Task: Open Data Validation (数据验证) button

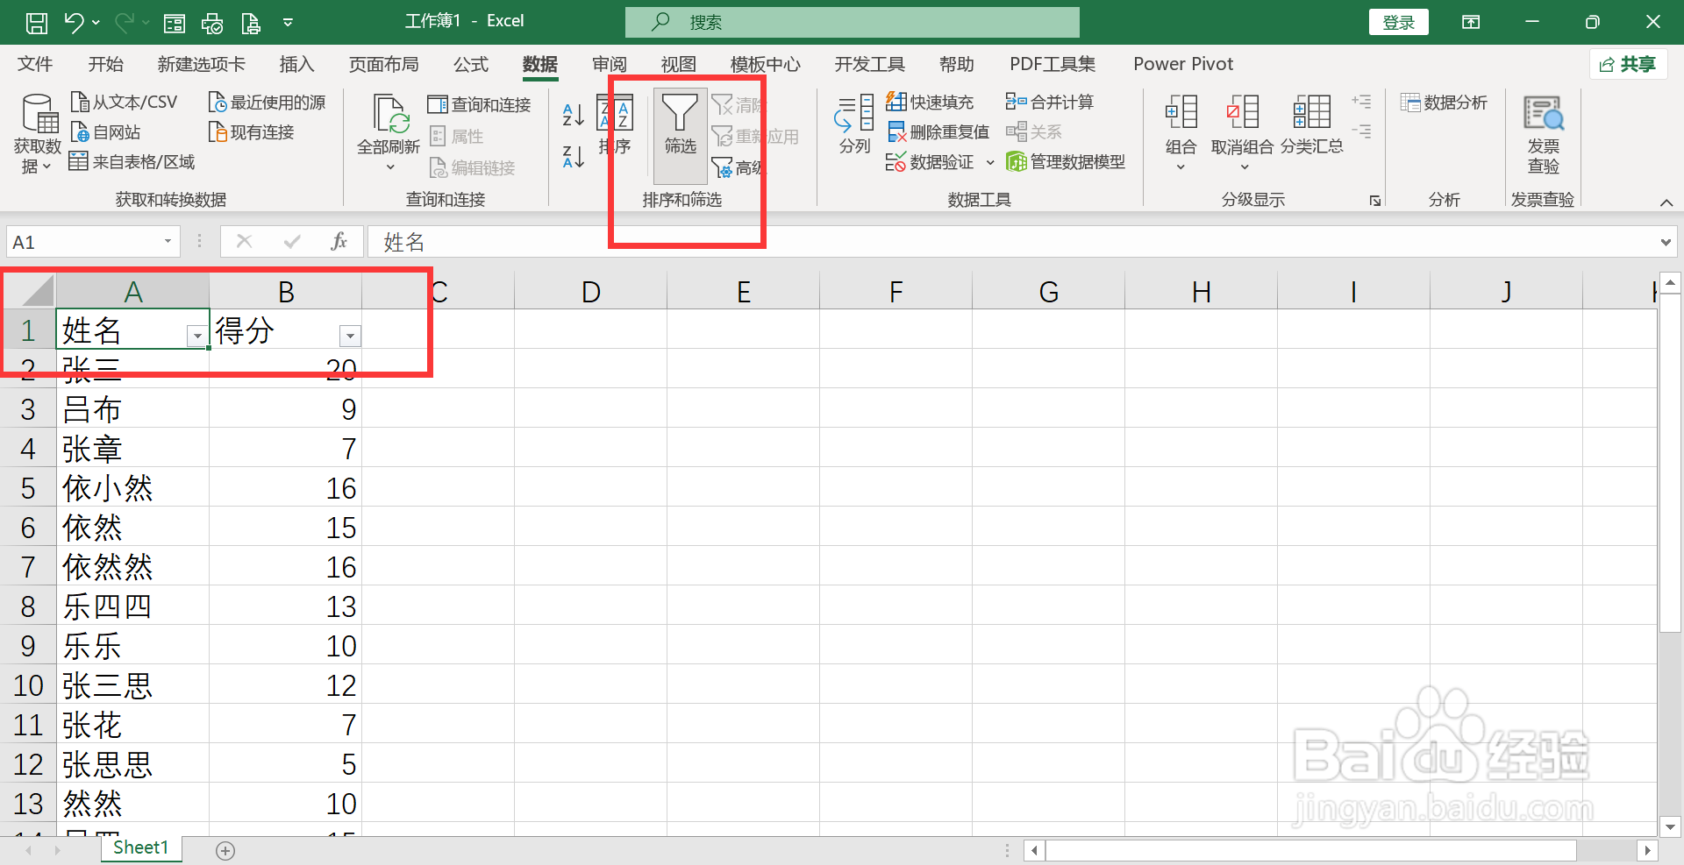Action: (930, 162)
